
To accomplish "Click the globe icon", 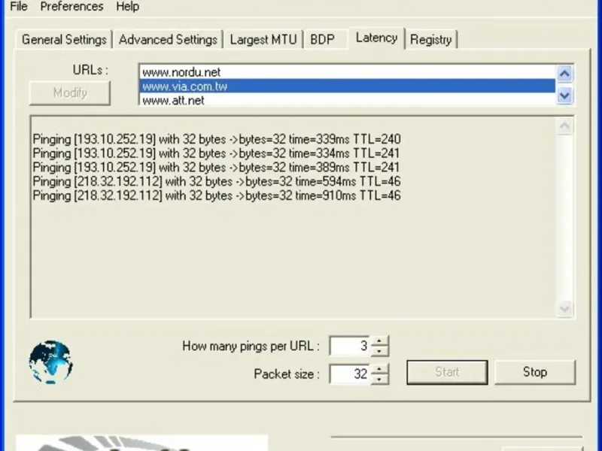I will 50,362.
